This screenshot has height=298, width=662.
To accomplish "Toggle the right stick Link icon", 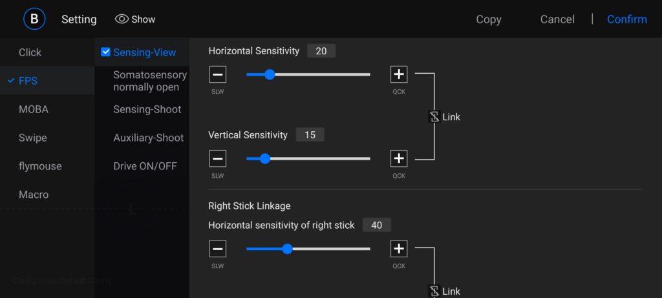I will [x=434, y=291].
